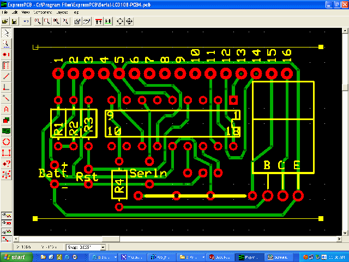Open the Snap grid size dropdown
This screenshot has width=349, height=262.
click(103, 247)
